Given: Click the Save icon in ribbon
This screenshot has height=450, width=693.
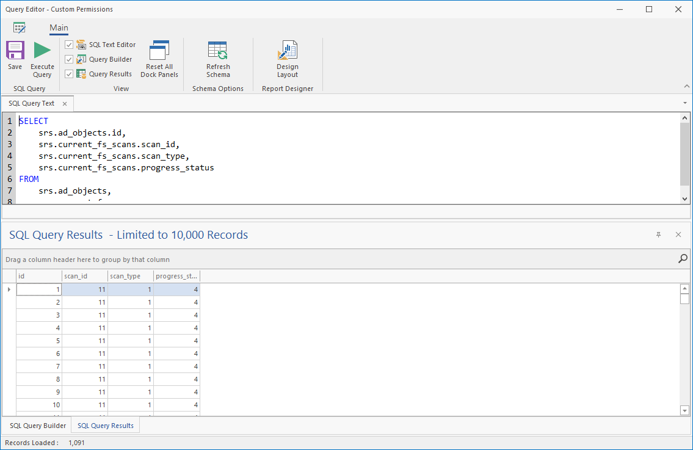Looking at the screenshot, I should [x=15, y=51].
